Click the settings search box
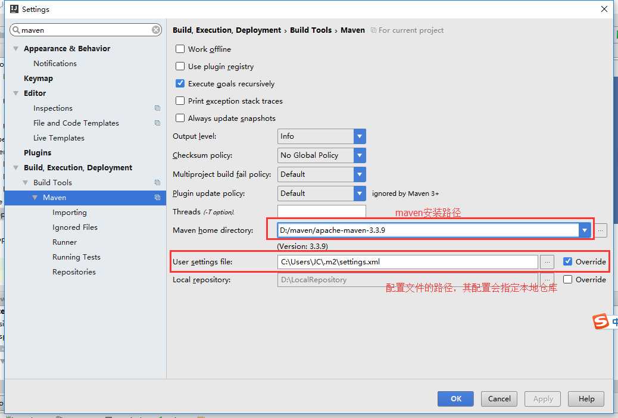Viewport: 618px width, 418px height. tap(86, 30)
